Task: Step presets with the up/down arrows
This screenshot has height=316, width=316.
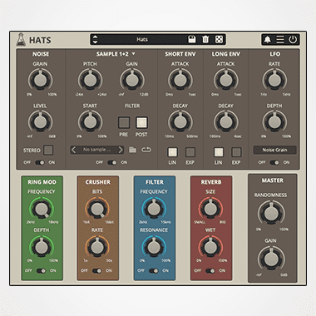Action: click(95, 39)
